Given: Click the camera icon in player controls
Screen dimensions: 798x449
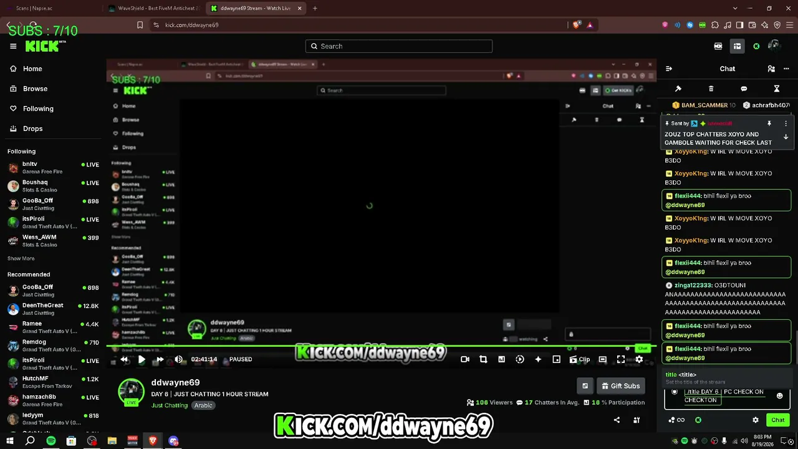Looking at the screenshot, I should (464, 359).
